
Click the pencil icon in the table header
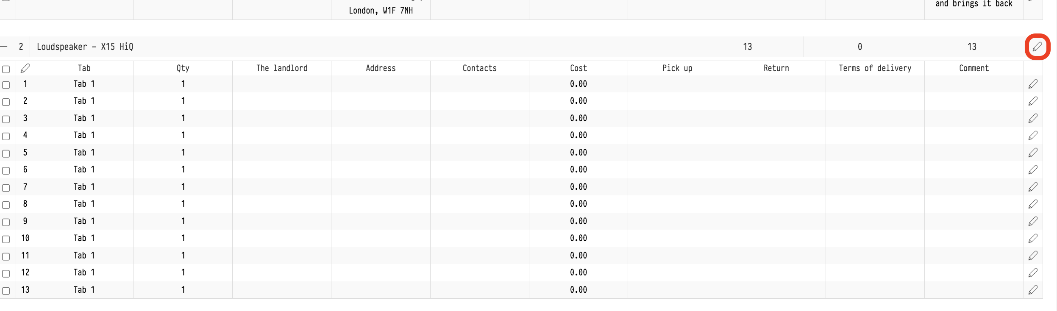25,68
